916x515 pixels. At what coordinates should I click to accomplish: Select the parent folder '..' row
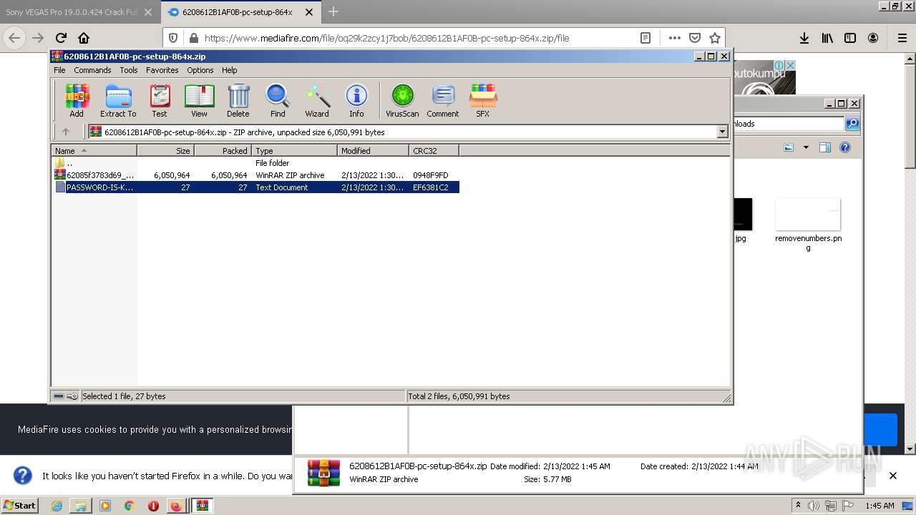coord(255,163)
